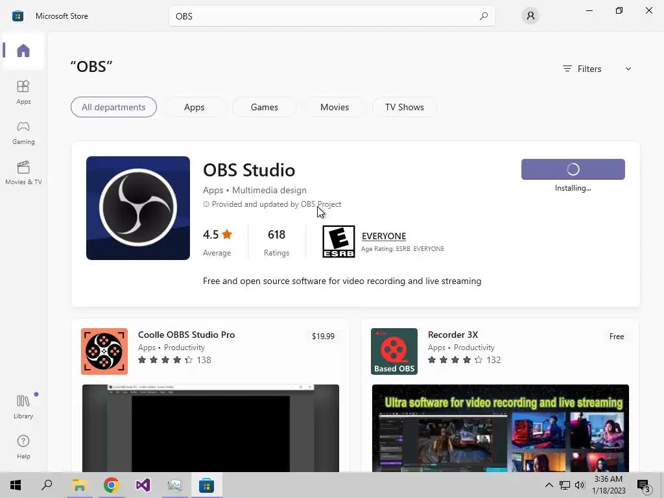664x498 pixels.
Task: Open the Gaming section in sidebar
Action: pos(23,132)
